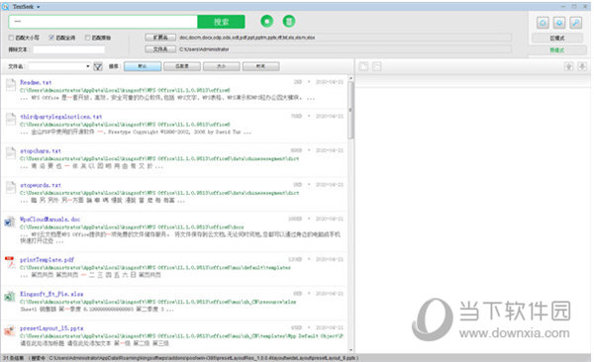The width and height of the screenshot is (594, 362).
Task: Click the round icon between gear and key icons
Action: point(559,23)
